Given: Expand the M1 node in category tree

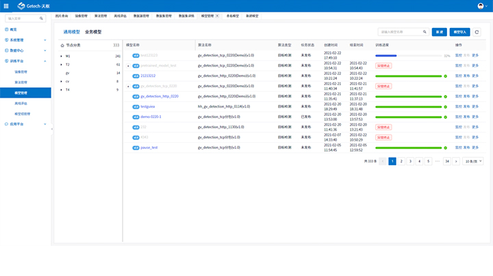Looking at the screenshot, I should (x=61, y=56).
